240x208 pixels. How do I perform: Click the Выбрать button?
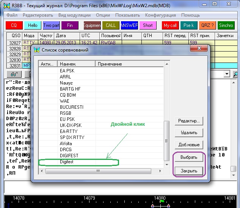pos(189,158)
